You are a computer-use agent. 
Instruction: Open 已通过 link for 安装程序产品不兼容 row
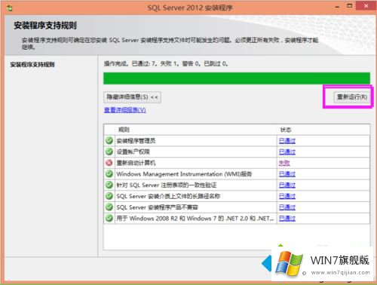tap(287, 207)
